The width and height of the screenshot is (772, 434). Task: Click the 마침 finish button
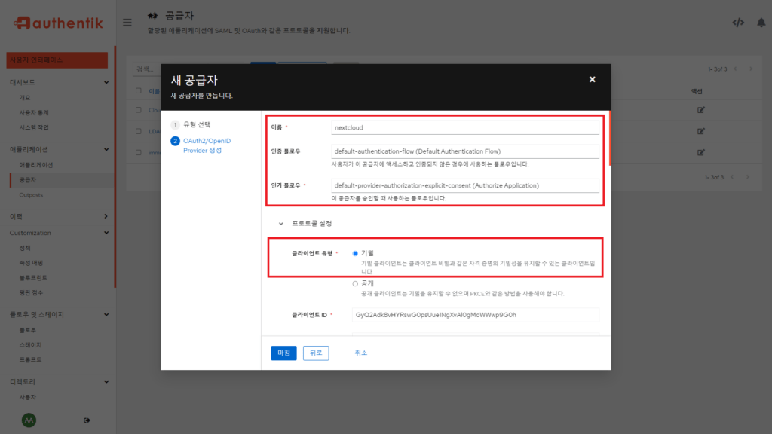coord(283,353)
